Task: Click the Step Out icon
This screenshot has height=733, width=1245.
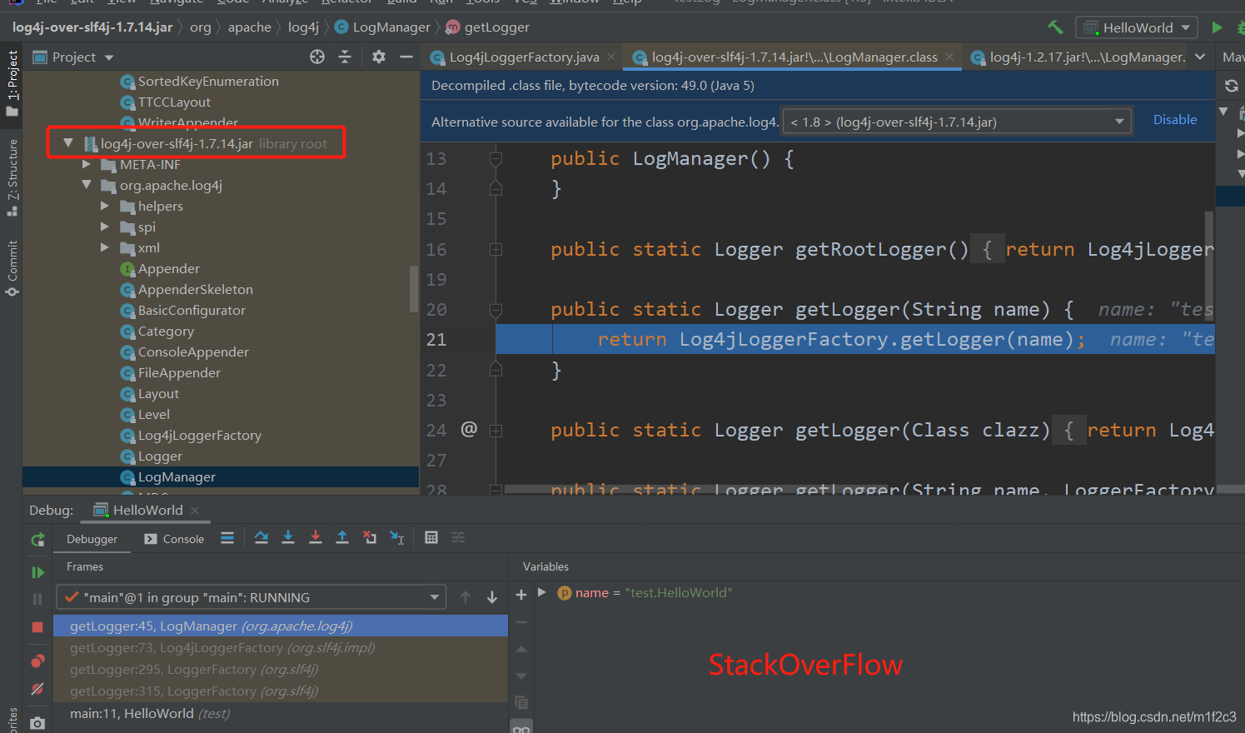Action: coord(342,538)
